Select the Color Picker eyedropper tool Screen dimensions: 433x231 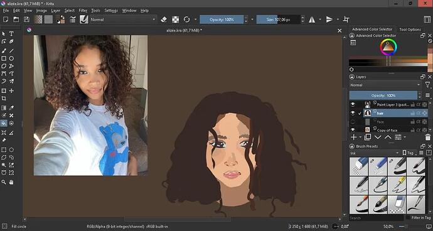(11, 108)
